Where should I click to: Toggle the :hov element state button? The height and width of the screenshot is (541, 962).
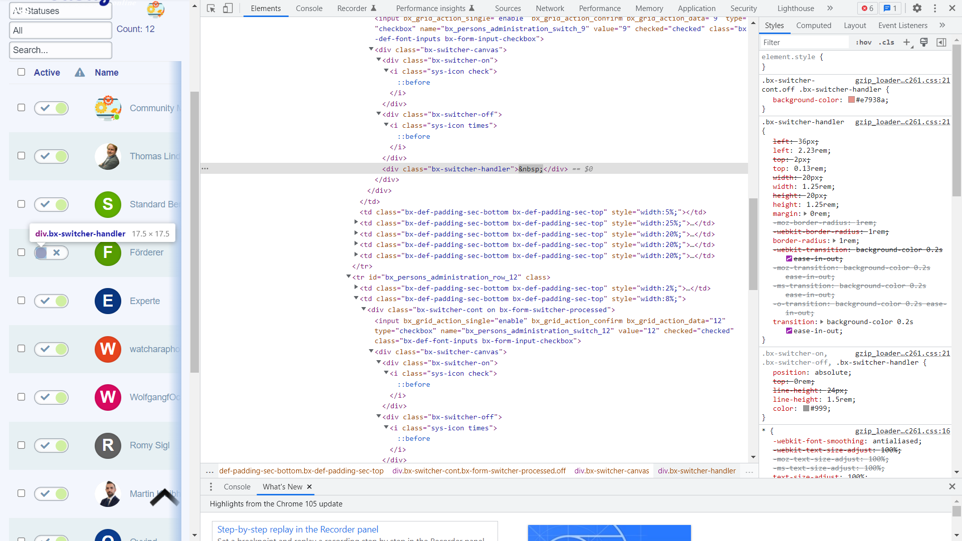click(863, 43)
